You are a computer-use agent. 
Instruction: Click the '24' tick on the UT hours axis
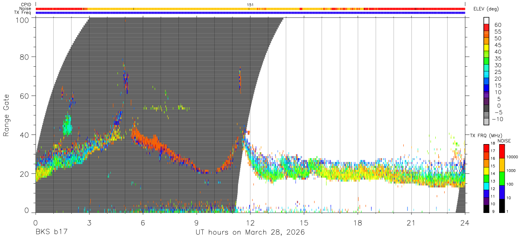(x=465, y=223)
